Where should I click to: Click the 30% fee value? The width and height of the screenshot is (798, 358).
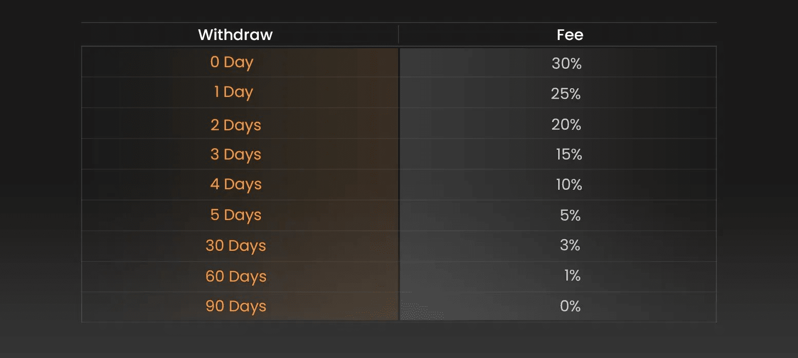pyautogui.click(x=566, y=64)
